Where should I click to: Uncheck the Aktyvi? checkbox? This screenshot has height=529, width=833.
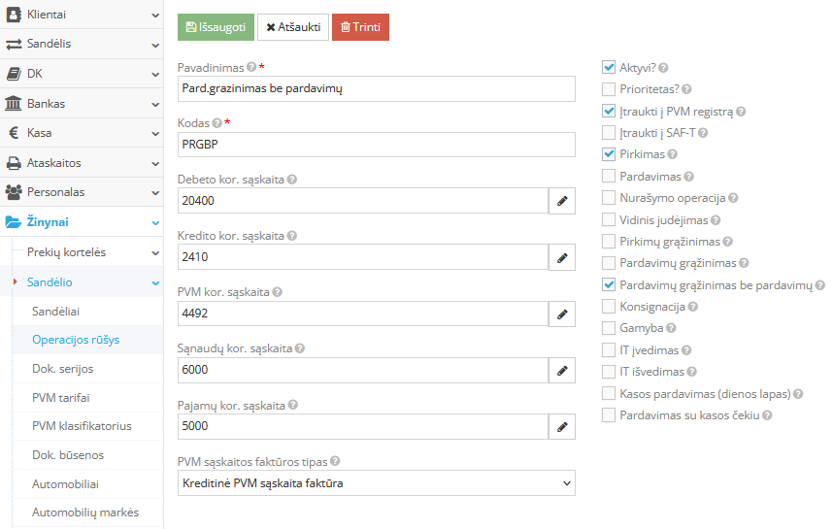click(609, 68)
